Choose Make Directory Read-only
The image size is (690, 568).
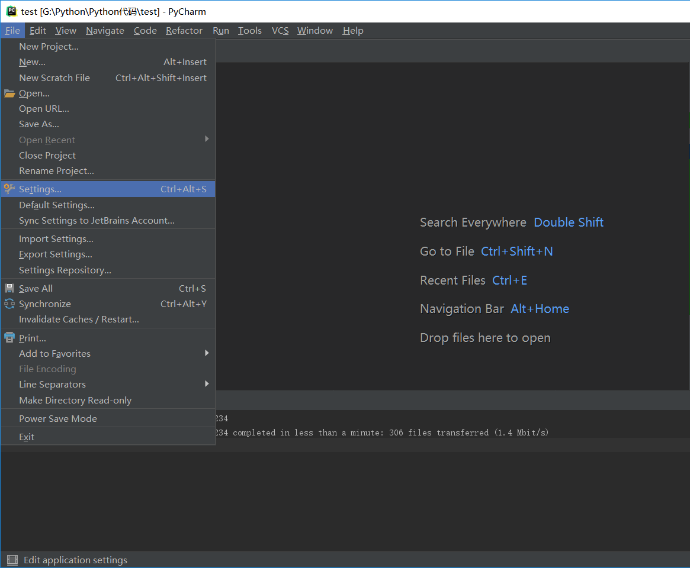tap(108, 400)
